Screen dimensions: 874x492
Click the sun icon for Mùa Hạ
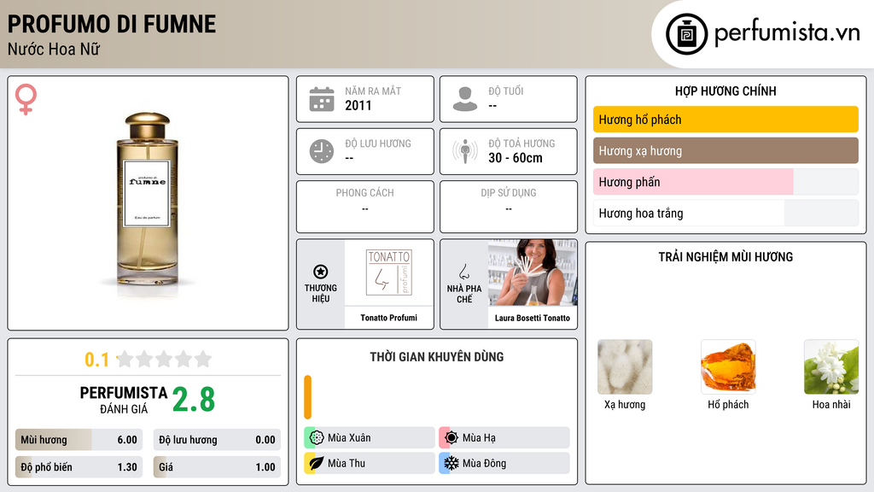tap(452, 438)
